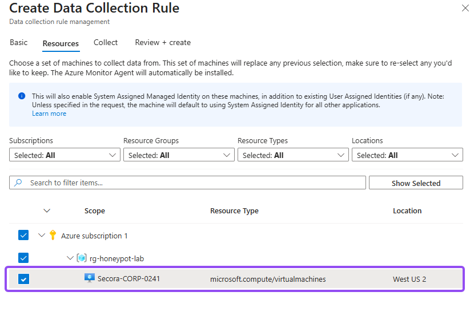Select the Resources tab
Viewport: 474px width, 312px height.
(61, 43)
